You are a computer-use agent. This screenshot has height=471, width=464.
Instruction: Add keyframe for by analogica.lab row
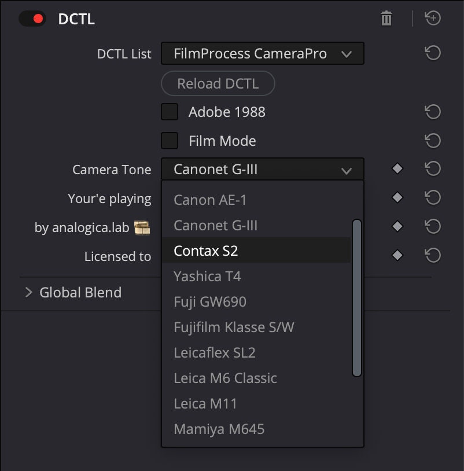pyautogui.click(x=397, y=226)
